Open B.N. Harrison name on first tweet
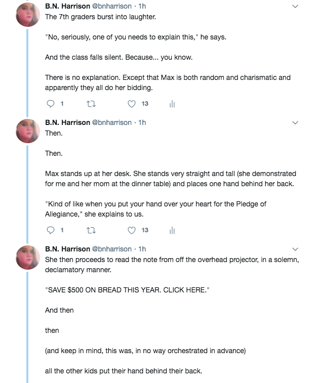 [67, 6]
